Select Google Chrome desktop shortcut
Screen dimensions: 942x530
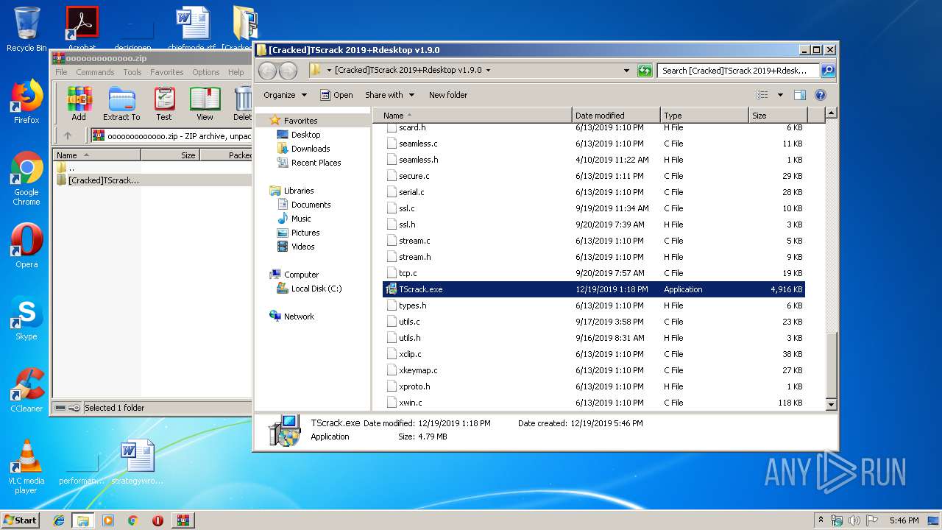pos(26,179)
